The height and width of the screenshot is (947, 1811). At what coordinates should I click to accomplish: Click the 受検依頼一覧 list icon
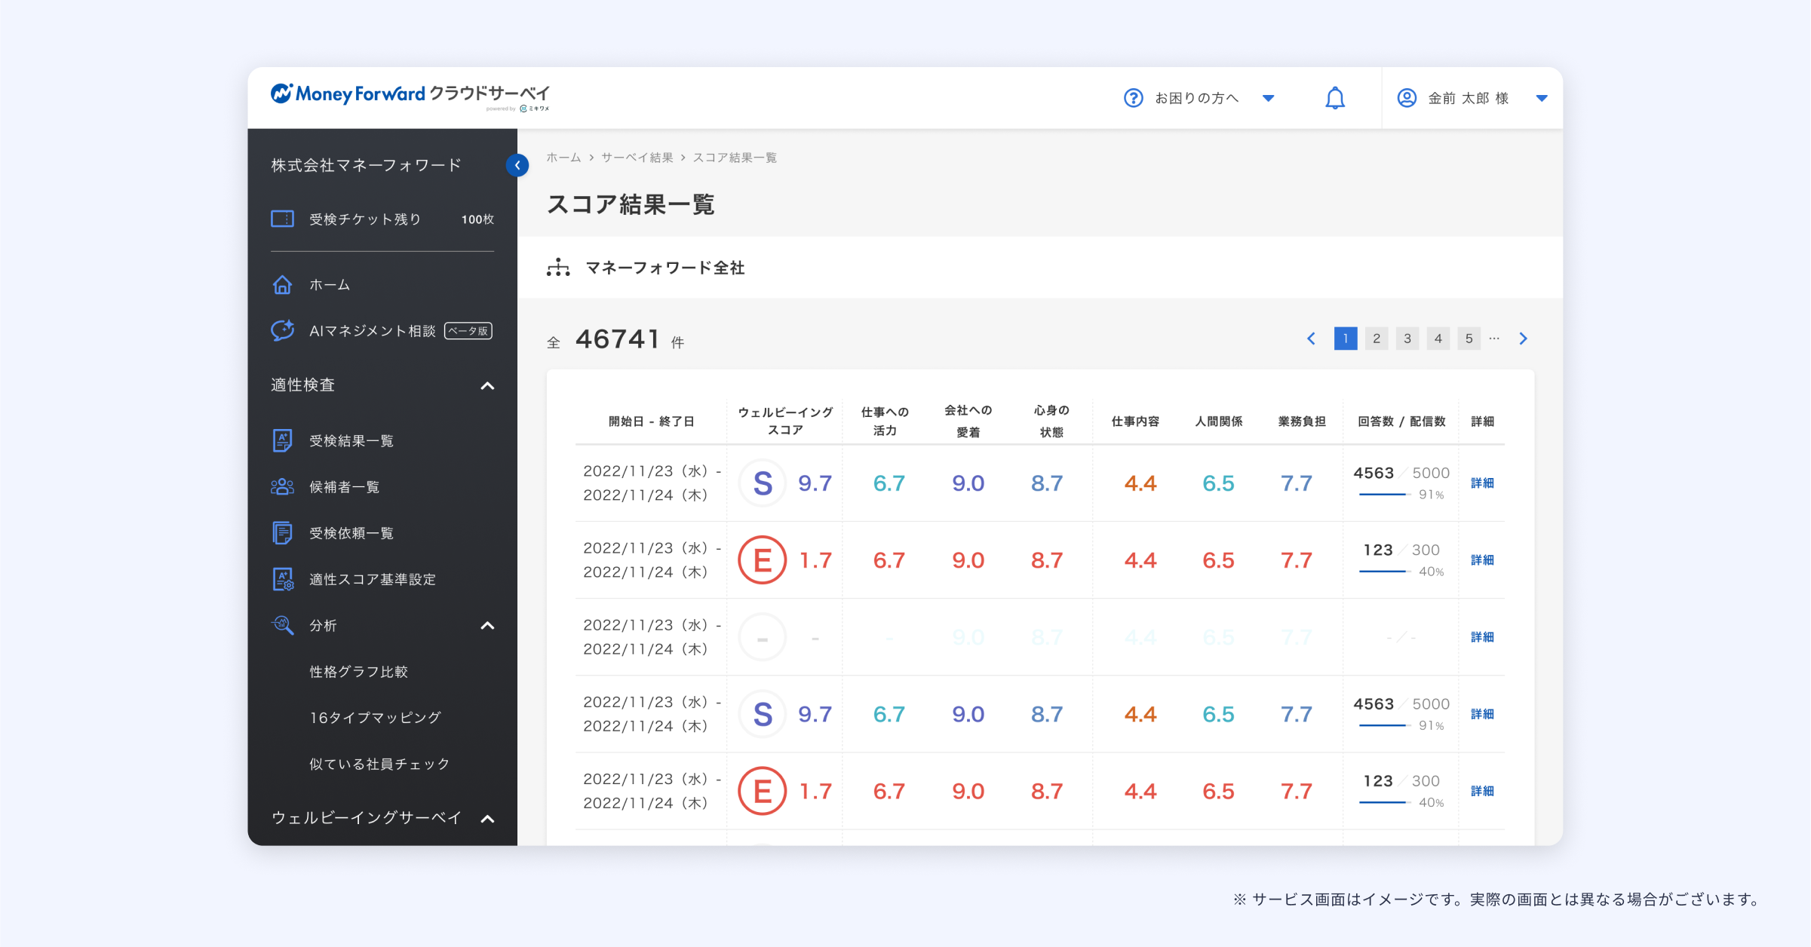click(x=282, y=532)
